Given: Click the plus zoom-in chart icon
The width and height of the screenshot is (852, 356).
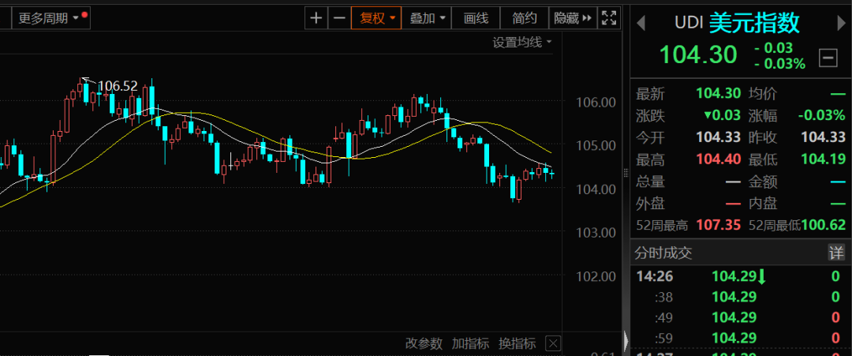Looking at the screenshot, I should pyautogui.click(x=316, y=18).
